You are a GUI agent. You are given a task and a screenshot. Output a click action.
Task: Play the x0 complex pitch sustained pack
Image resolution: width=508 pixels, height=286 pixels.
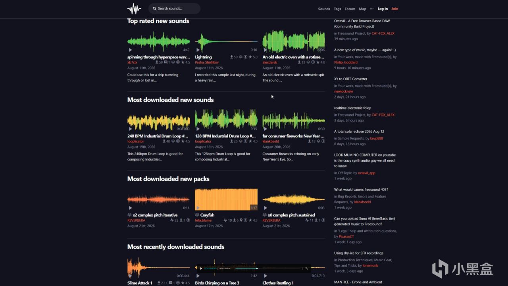point(265,208)
